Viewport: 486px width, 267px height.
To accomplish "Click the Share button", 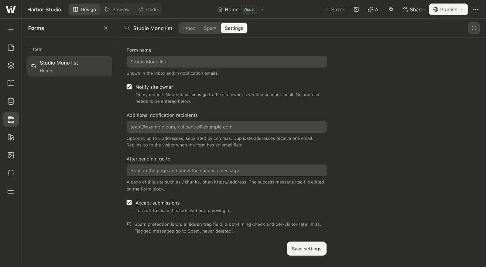I will point(413,9).
